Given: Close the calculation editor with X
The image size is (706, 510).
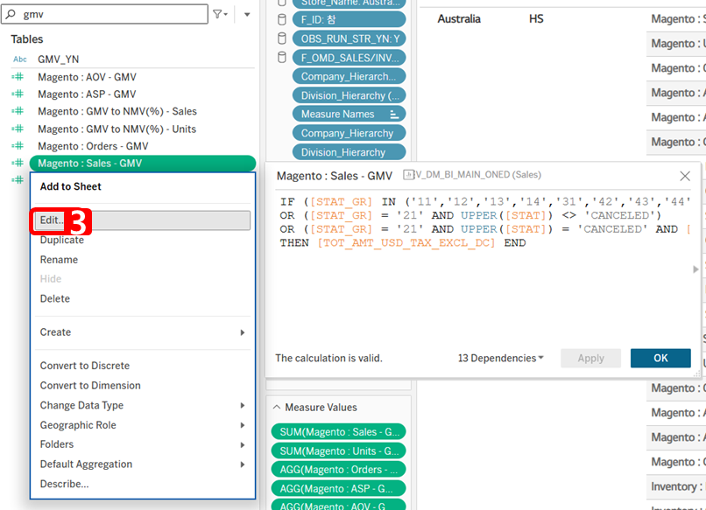Looking at the screenshot, I should pos(685,176).
